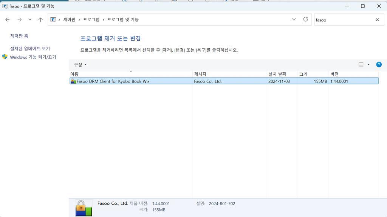387x217 pixels.
Task: Open recent locations chevron dropdown
Action: (30, 20)
